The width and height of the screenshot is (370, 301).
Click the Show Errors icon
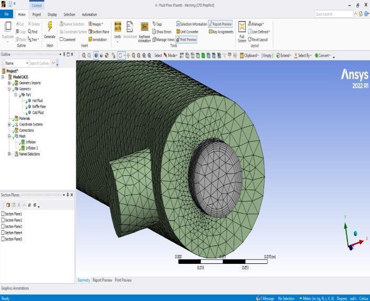(x=162, y=31)
